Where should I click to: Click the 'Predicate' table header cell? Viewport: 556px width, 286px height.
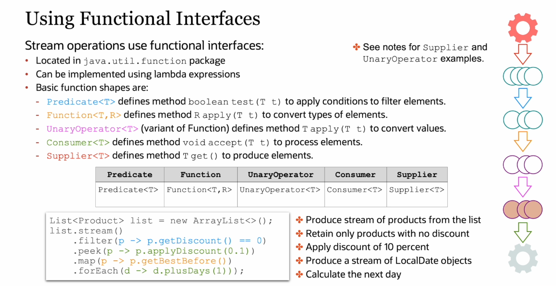[130, 174]
